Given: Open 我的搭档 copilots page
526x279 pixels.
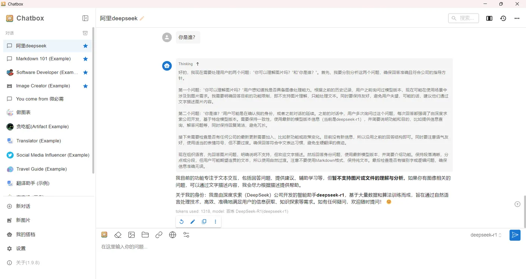Looking at the screenshot, I should click(47, 234).
